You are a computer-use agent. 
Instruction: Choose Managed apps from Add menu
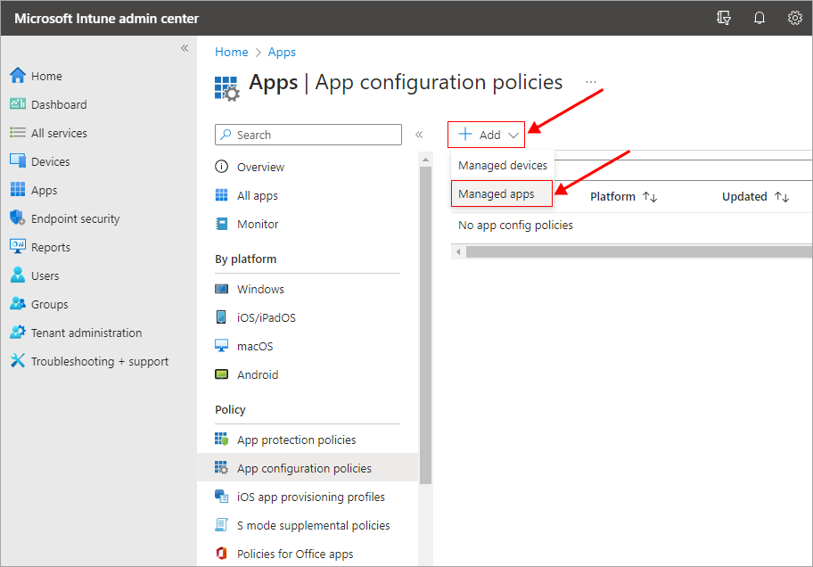[x=501, y=193]
